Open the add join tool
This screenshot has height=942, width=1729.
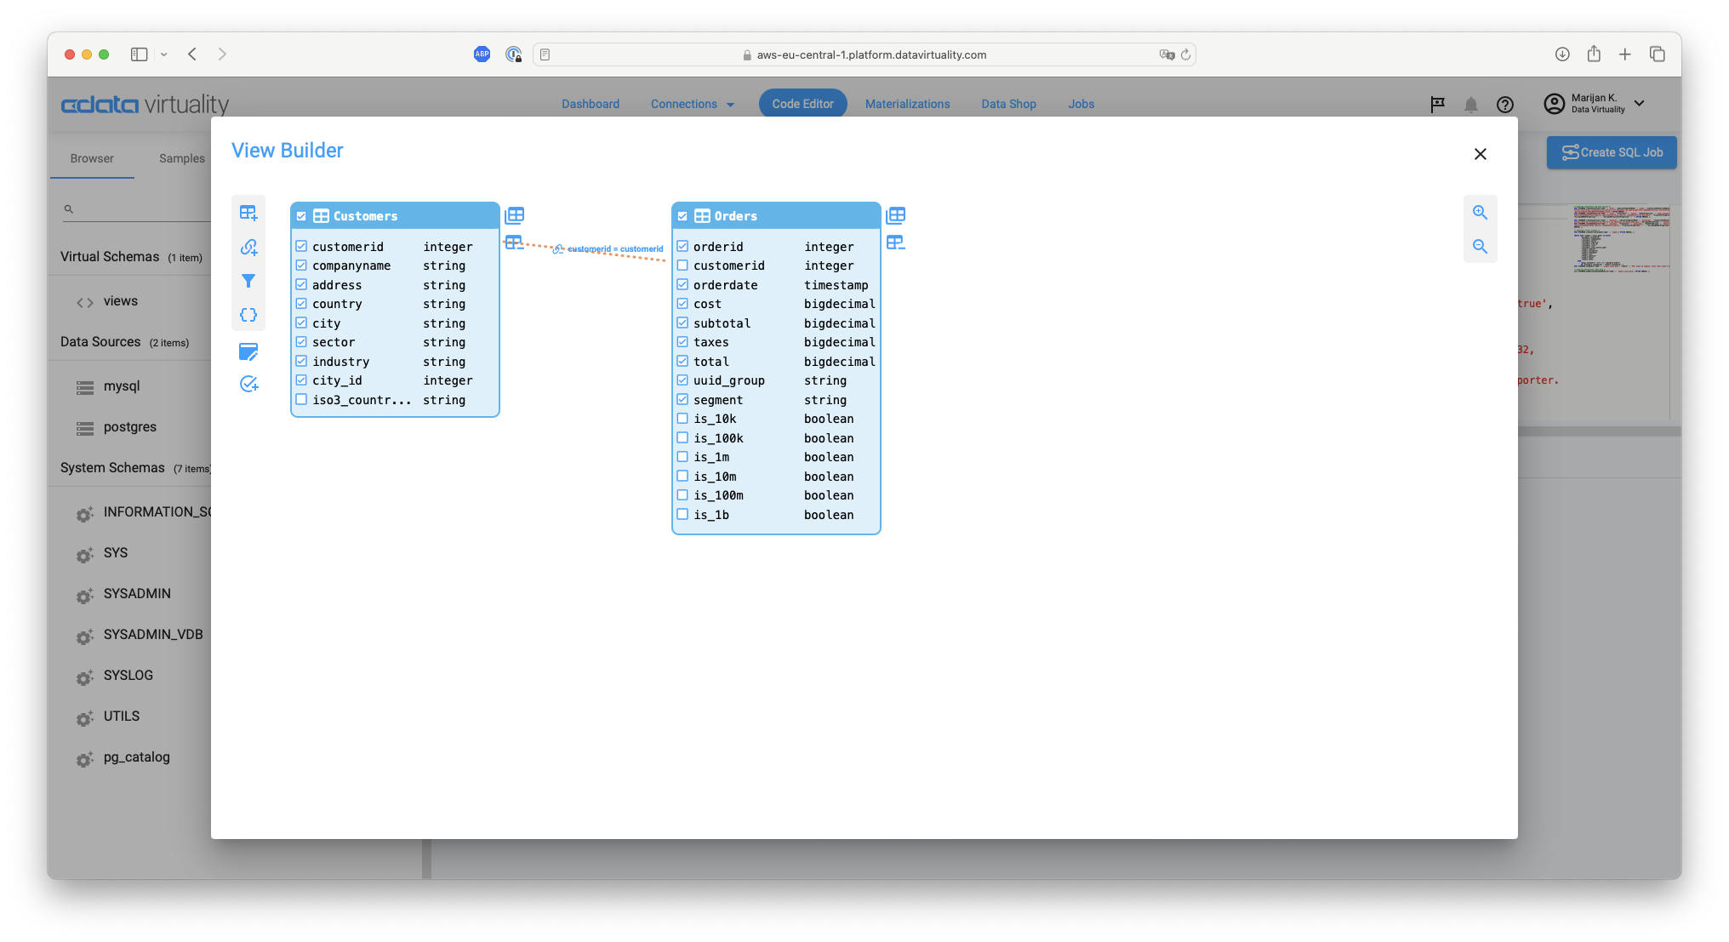(248, 247)
